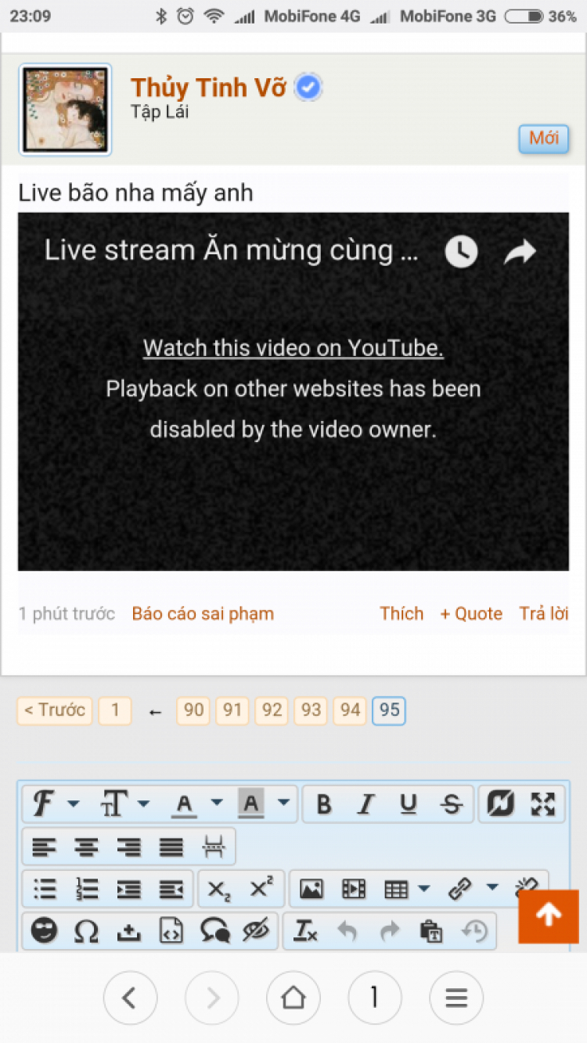The image size is (587, 1043).
Task: Open the font family picker
Action: pyautogui.click(x=44, y=804)
